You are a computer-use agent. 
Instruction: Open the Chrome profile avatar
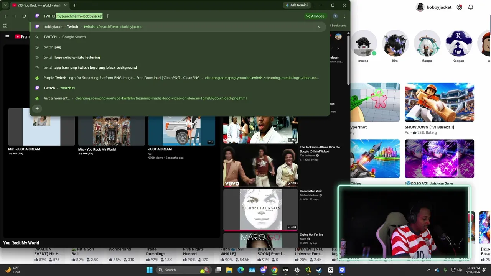point(335,16)
